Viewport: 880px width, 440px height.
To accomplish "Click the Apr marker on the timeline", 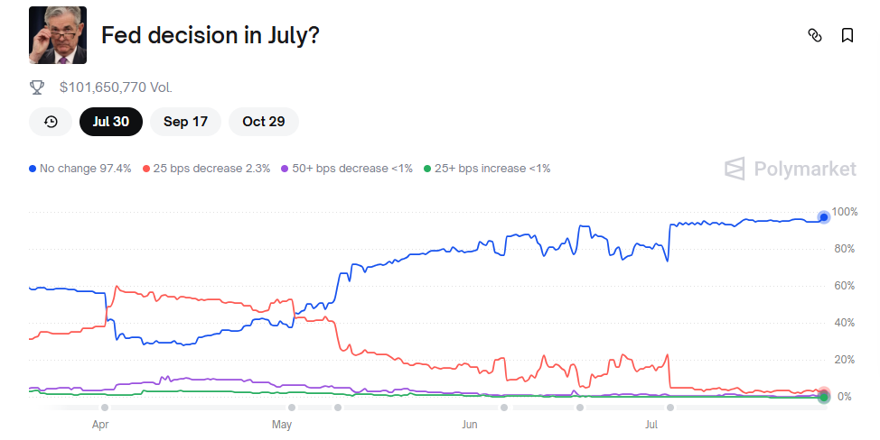I will point(100,422).
